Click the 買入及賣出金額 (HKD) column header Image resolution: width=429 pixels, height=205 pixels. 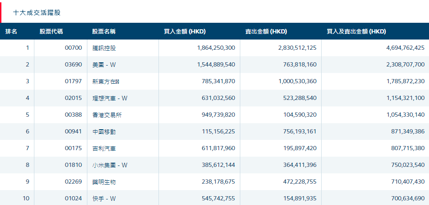coord(356,32)
